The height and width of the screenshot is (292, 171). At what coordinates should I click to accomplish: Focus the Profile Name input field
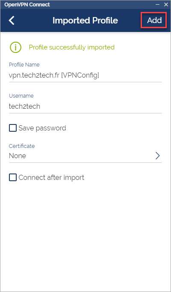coord(85,75)
